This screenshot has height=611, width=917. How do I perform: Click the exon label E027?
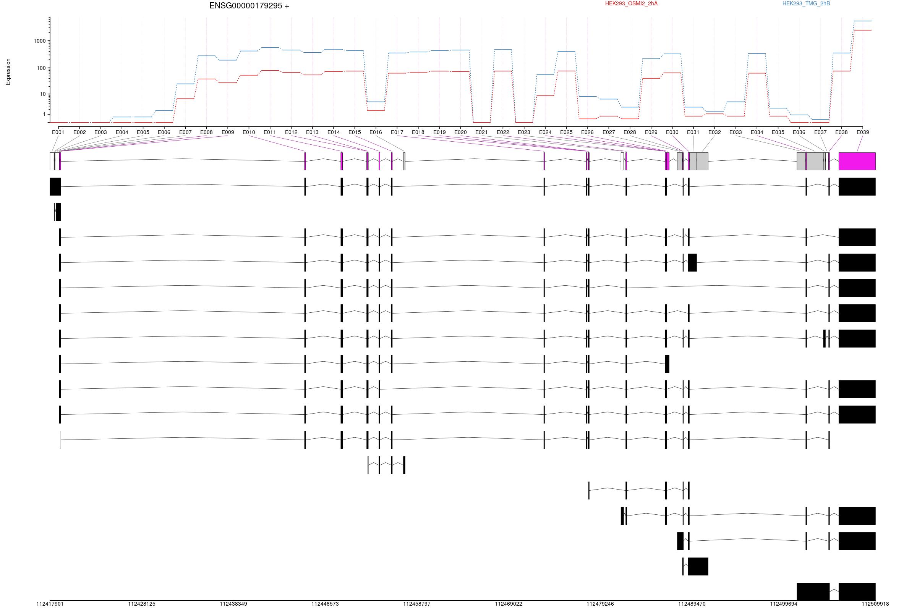point(609,132)
